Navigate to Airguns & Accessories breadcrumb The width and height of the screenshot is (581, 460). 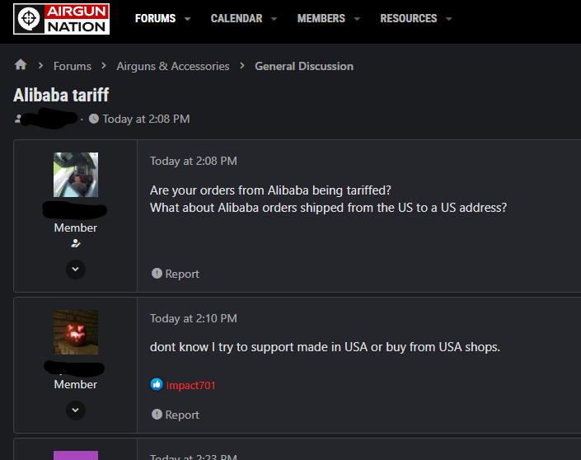(173, 66)
